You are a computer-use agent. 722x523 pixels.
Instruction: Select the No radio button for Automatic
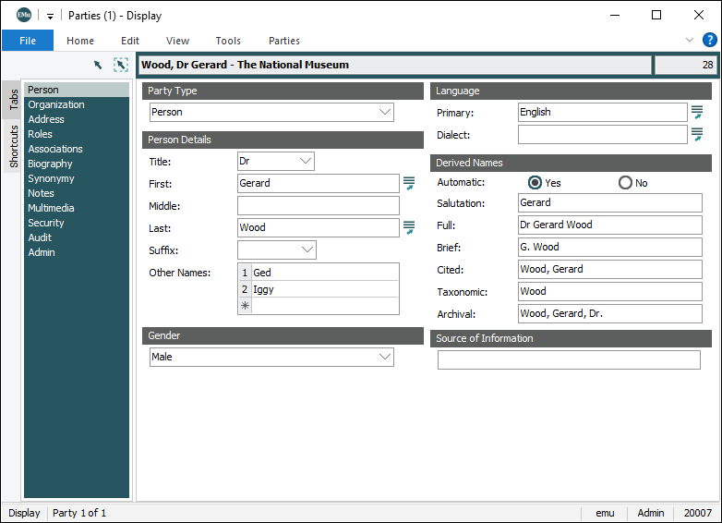coord(625,183)
